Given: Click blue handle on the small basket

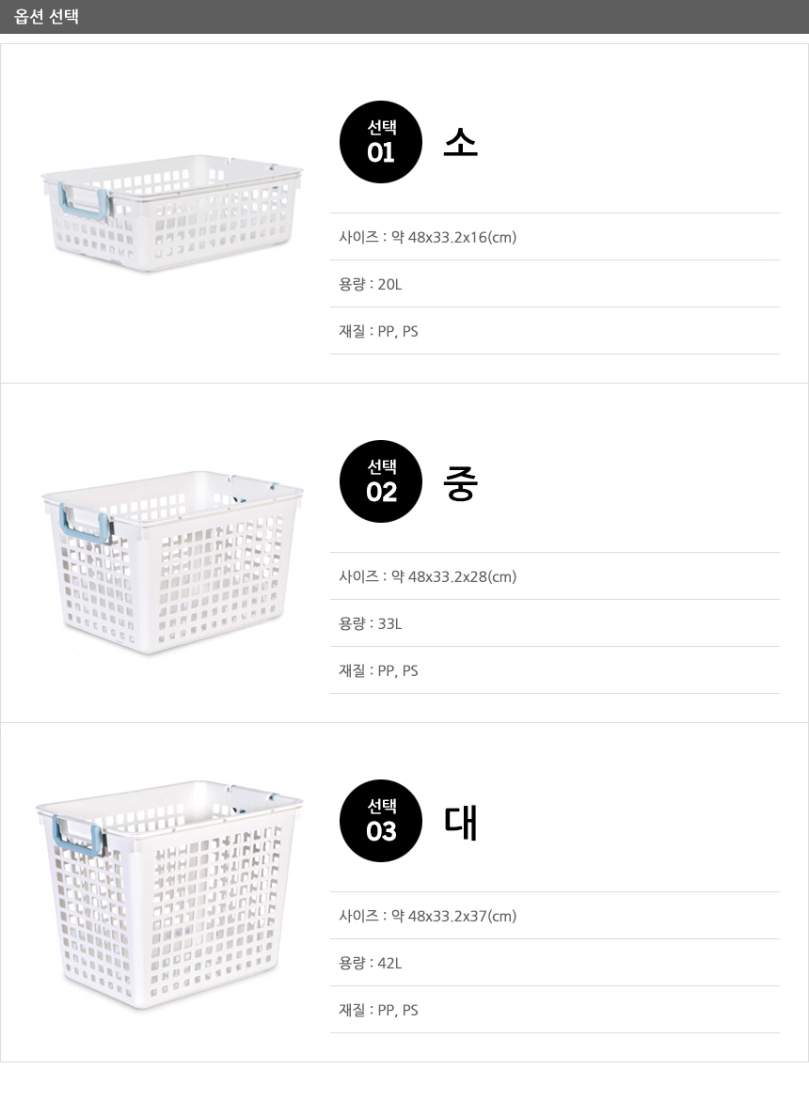Looking at the screenshot, I should click(x=84, y=201).
